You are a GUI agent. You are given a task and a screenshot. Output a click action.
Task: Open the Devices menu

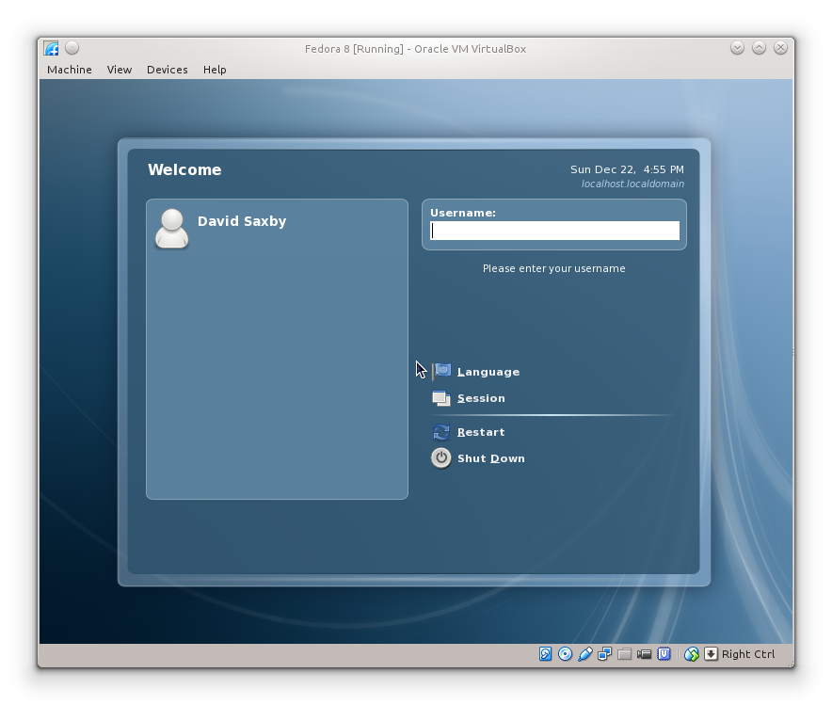coord(167,70)
